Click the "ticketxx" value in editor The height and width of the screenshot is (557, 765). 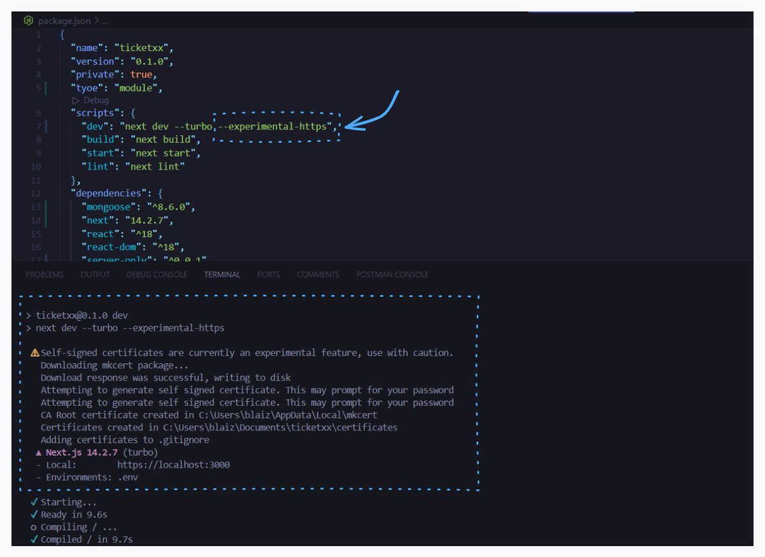141,48
